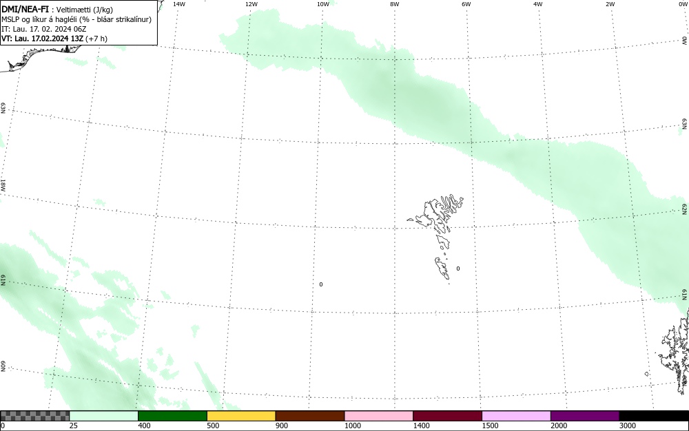Pick the light purple 1500–2000 legend swatch

[x=516, y=416]
